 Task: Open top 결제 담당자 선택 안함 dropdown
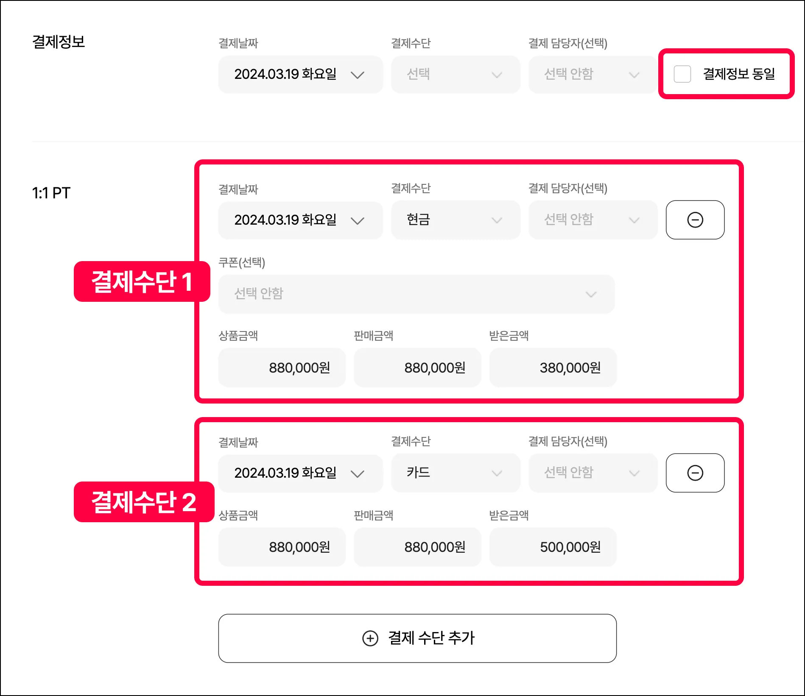pos(592,75)
